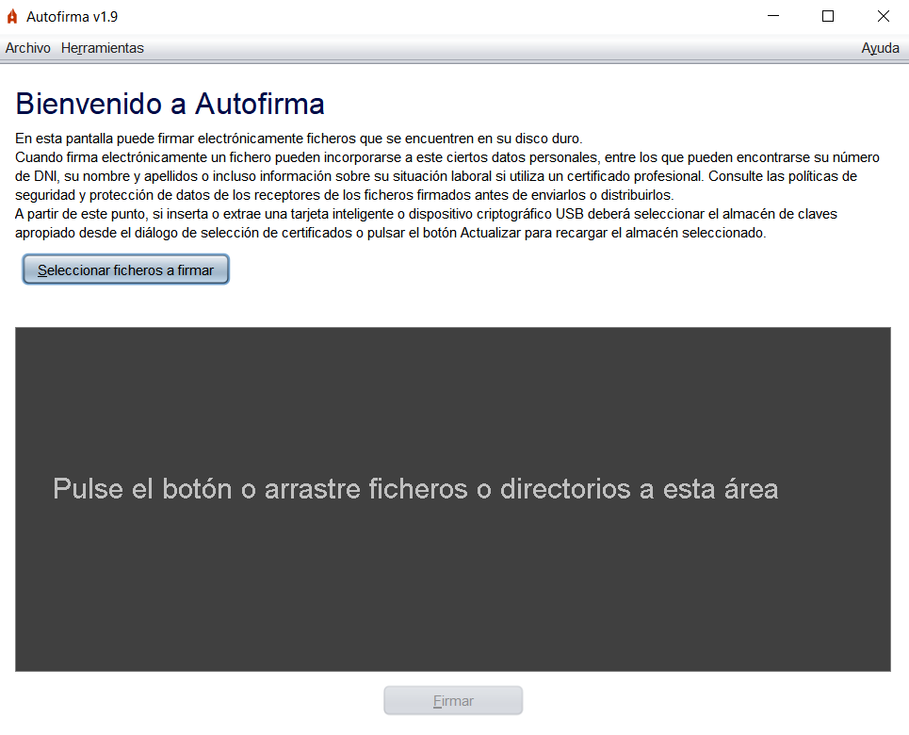909x735 pixels.
Task: Open the Ayuda menu
Action: pyautogui.click(x=880, y=48)
